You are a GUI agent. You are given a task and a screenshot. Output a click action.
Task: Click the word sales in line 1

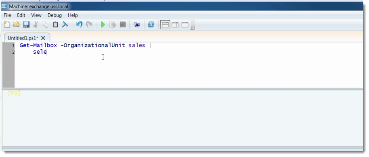137,46
